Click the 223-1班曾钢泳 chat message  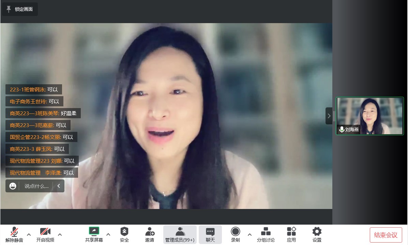pyautogui.click(x=34, y=90)
